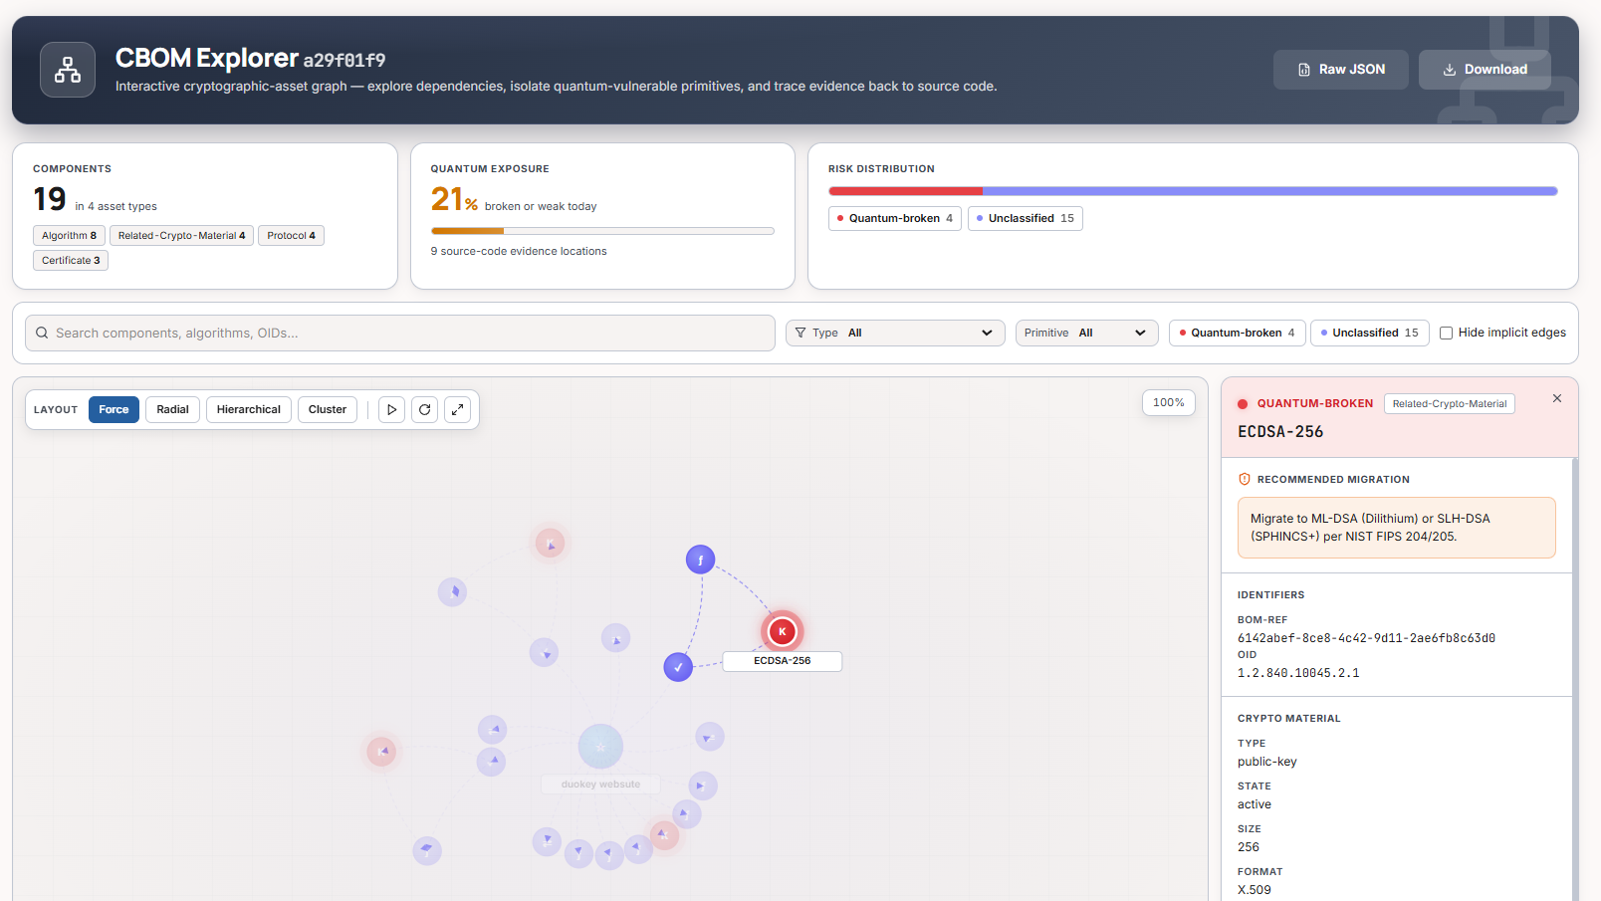This screenshot has height=901, width=1601.
Task: Click Unclassified 15 legend in Risk Distribution
Action: 1026,218
